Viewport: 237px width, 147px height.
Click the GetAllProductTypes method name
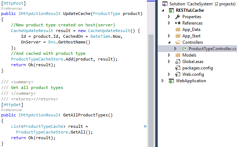(86, 115)
